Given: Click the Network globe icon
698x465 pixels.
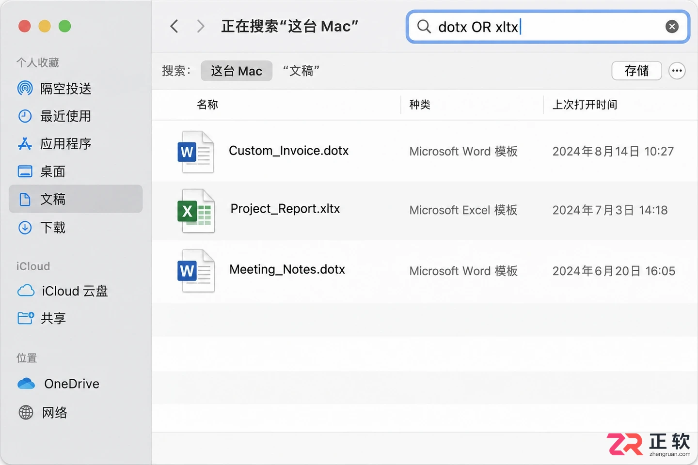Looking at the screenshot, I should pos(26,412).
